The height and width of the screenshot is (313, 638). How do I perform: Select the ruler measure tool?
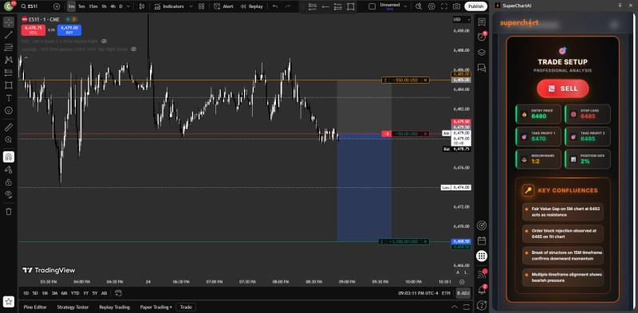click(x=9, y=127)
